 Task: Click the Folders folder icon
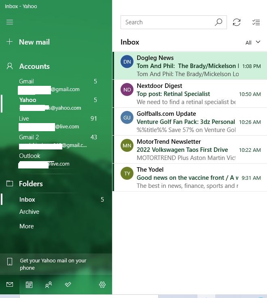coord(10,183)
